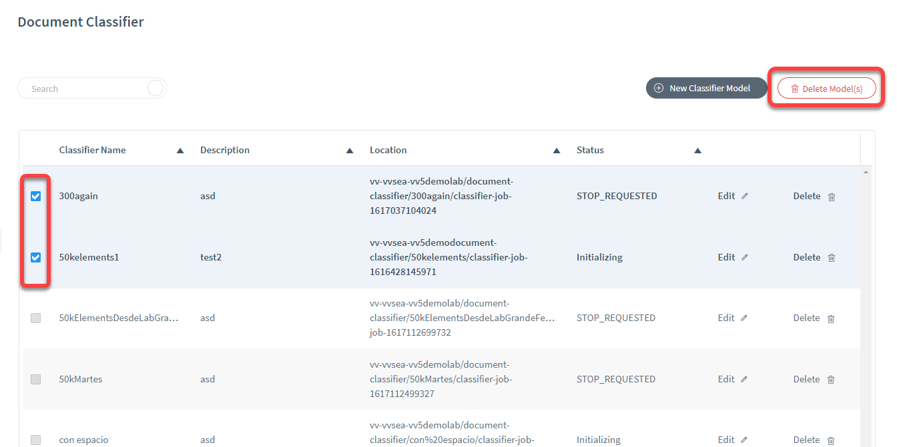
Task: Click Edit link for con espacio
Action: point(726,440)
